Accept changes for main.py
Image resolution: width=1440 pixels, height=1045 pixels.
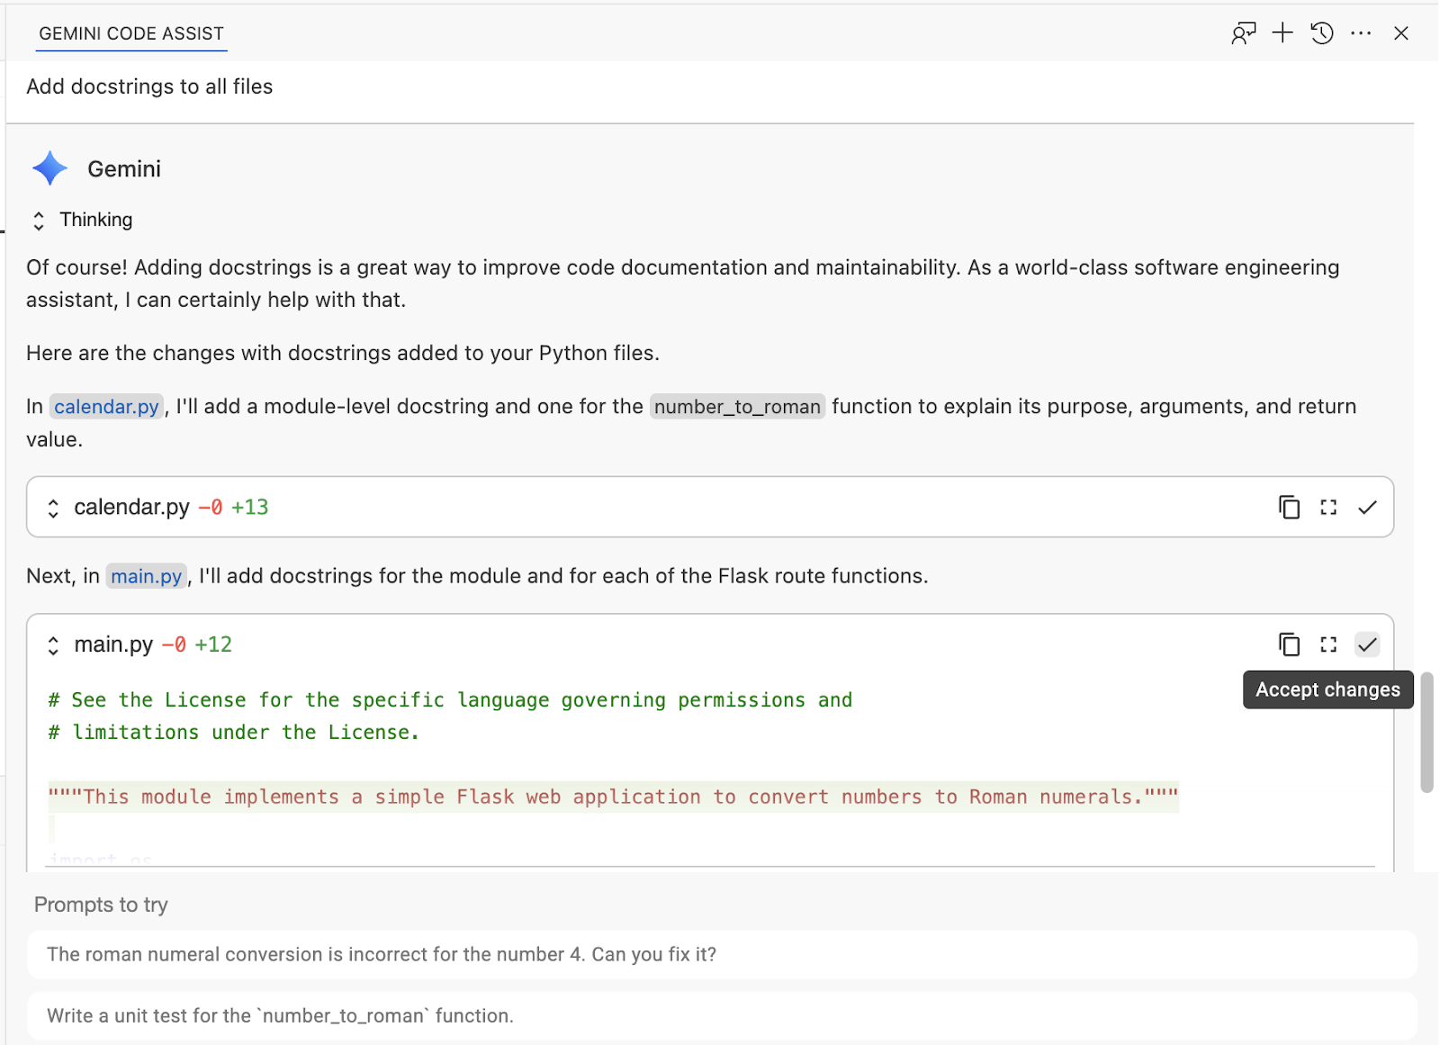[1367, 644]
